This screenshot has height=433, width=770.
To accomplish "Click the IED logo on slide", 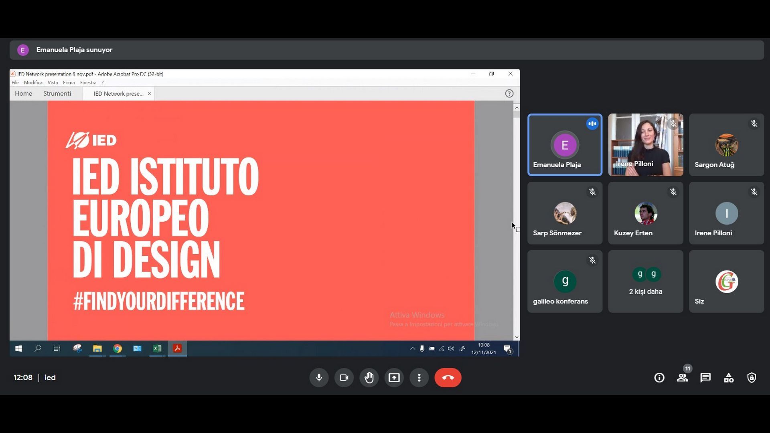I will pyautogui.click(x=91, y=140).
